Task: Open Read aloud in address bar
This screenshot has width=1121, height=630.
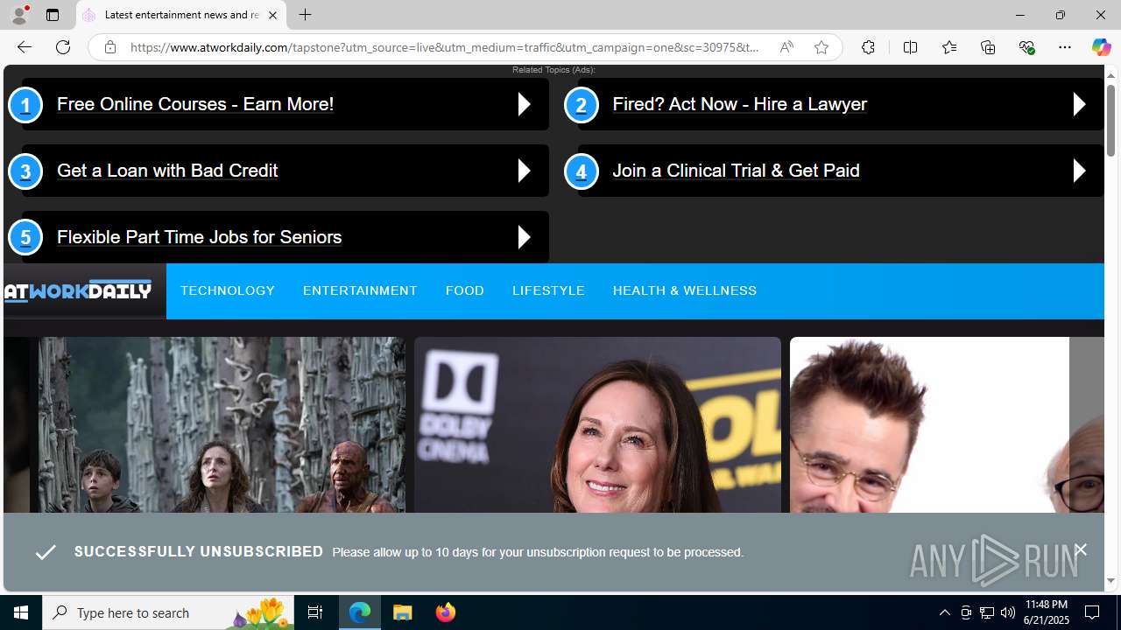Action: pos(786,47)
